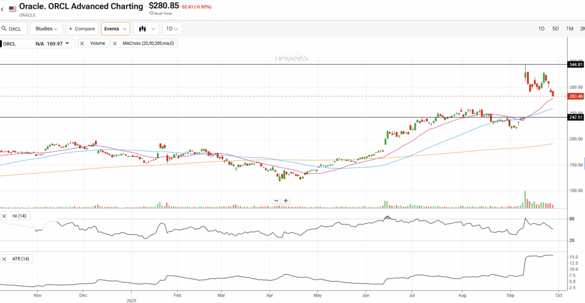The height and width of the screenshot is (303, 585).
Task: Click the Volume study label
Action: tap(97, 43)
